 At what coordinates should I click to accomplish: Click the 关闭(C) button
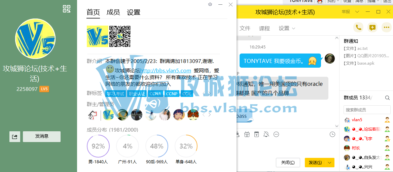[x=288, y=163]
